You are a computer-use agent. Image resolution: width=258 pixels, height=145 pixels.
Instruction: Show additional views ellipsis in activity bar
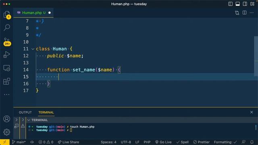6,95
